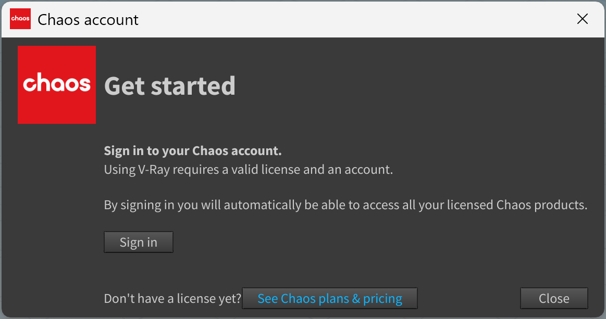The height and width of the screenshot is (319, 606).
Task: Click the Close button at bottom right
Action: [554, 298]
